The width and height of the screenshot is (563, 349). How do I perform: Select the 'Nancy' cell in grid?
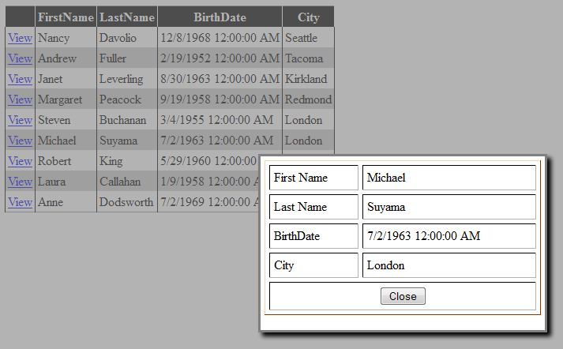66,38
